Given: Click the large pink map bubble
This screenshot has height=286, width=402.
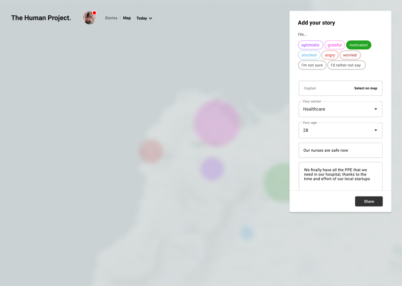Looking at the screenshot, I should [216, 123].
